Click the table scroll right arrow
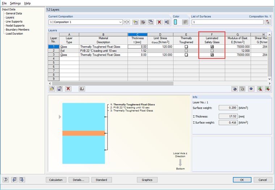Image resolution: width=275 pixels, height=190 pixels. 270,83
